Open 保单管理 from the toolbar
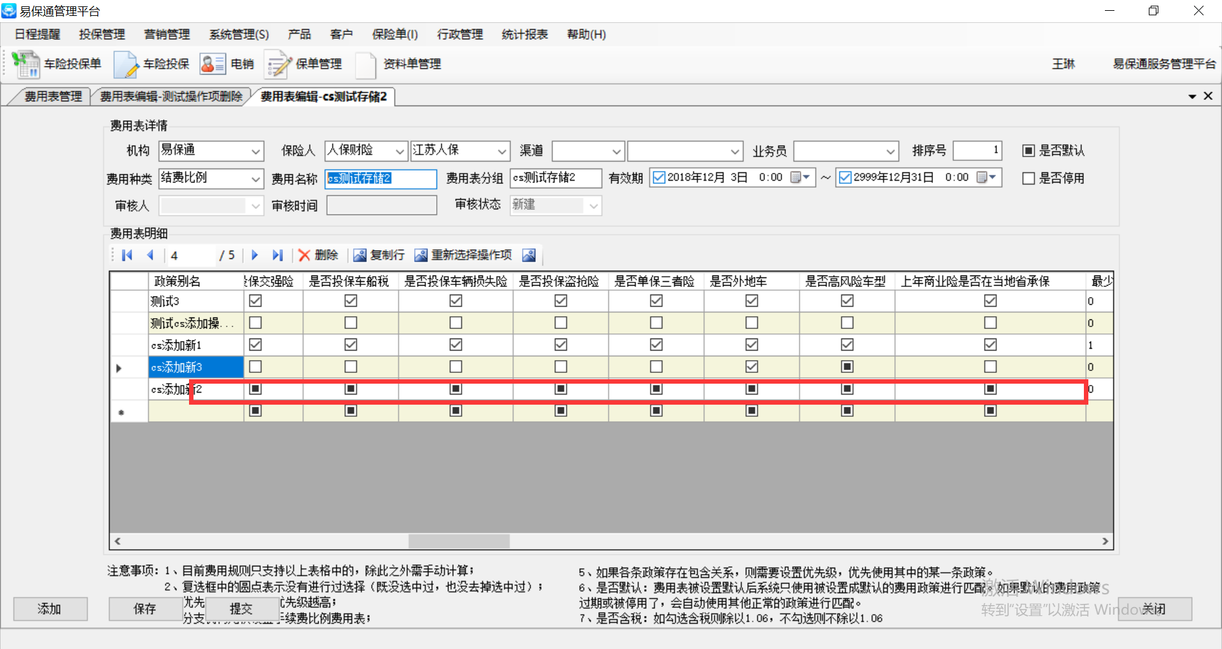Viewport: 1222px width, 649px height. 277,64
